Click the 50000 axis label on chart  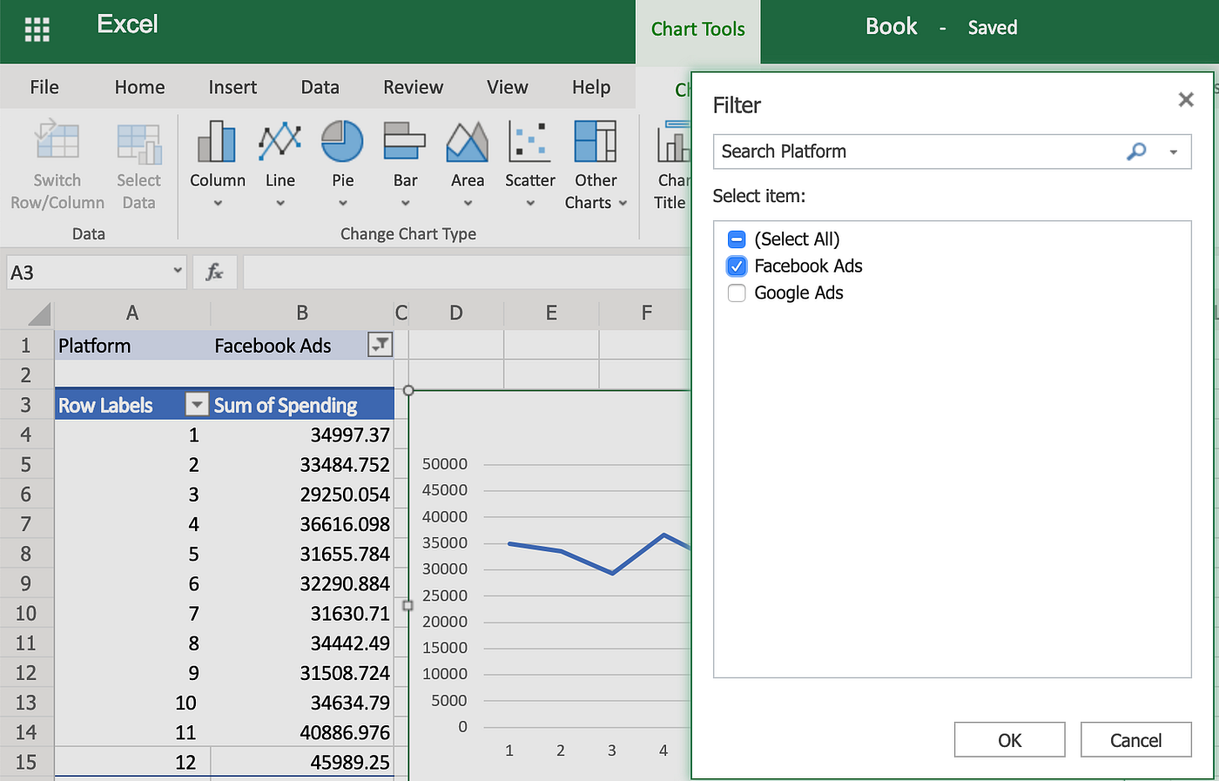(x=445, y=464)
